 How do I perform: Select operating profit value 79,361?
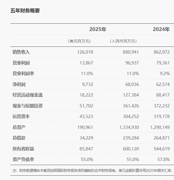click(163, 63)
